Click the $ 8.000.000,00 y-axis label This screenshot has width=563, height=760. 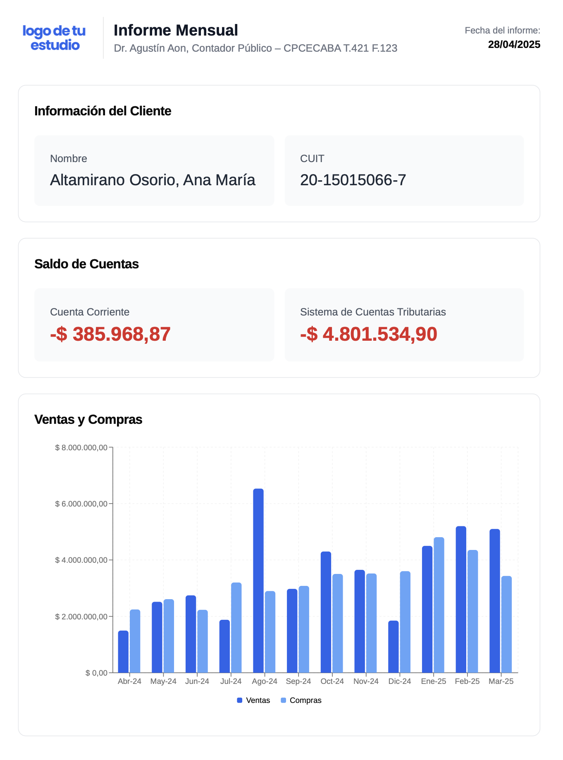tap(81, 447)
